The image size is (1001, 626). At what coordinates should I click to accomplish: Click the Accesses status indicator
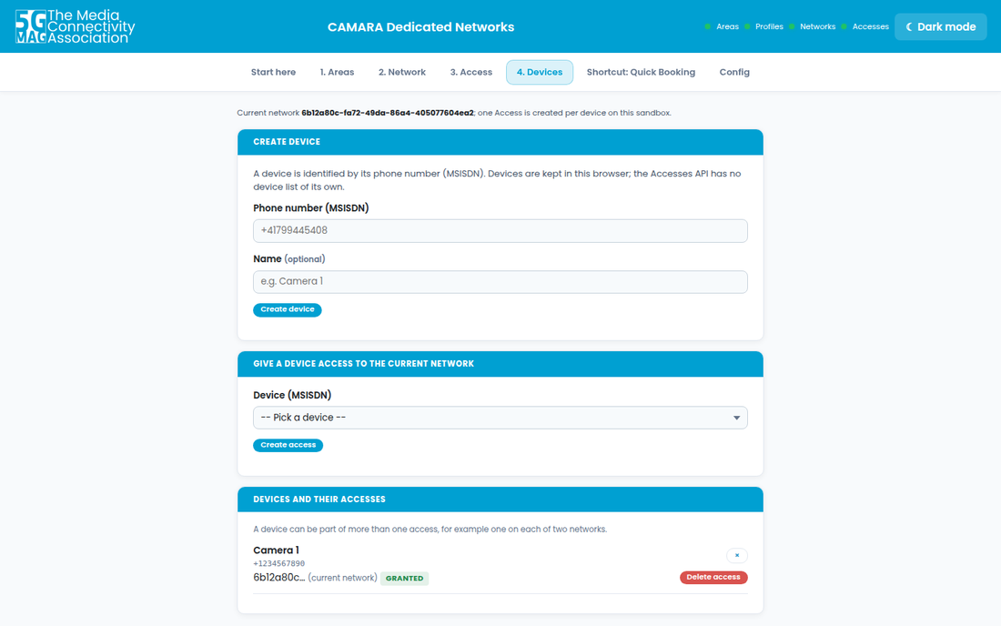(x=865, y=26)
